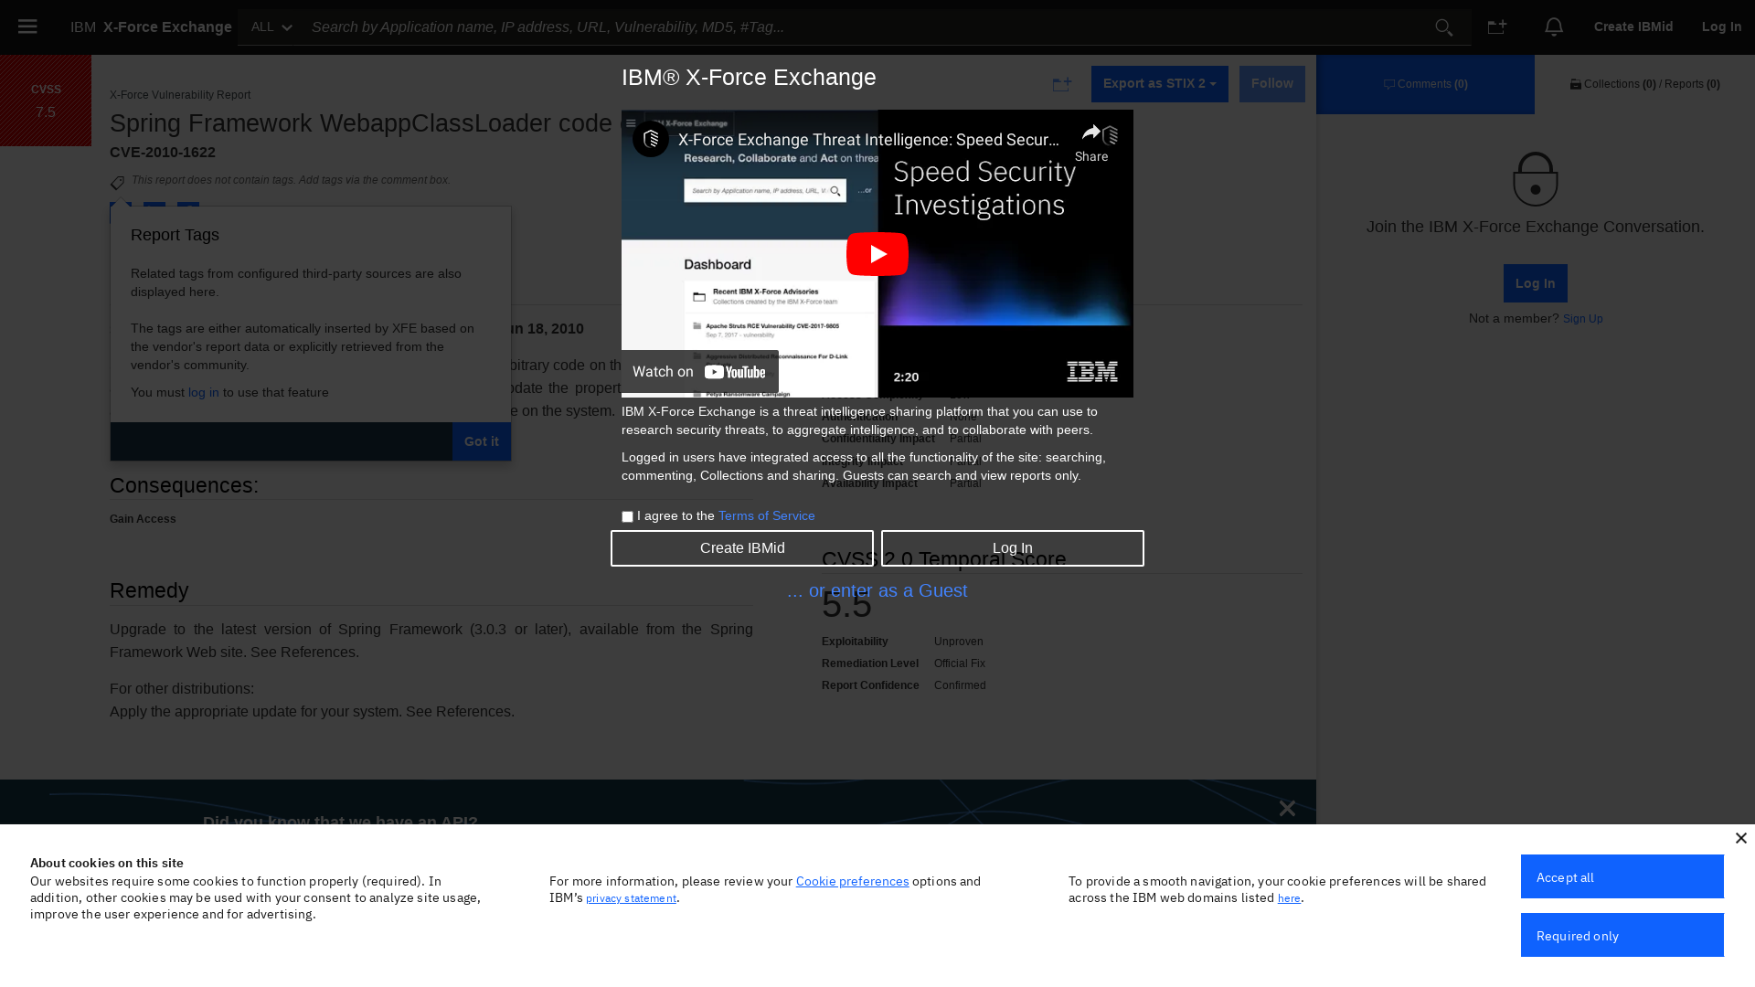This screenshot has height=987, width=1755.
Task: Open the privacy statement link
Action: click(632, 898)
